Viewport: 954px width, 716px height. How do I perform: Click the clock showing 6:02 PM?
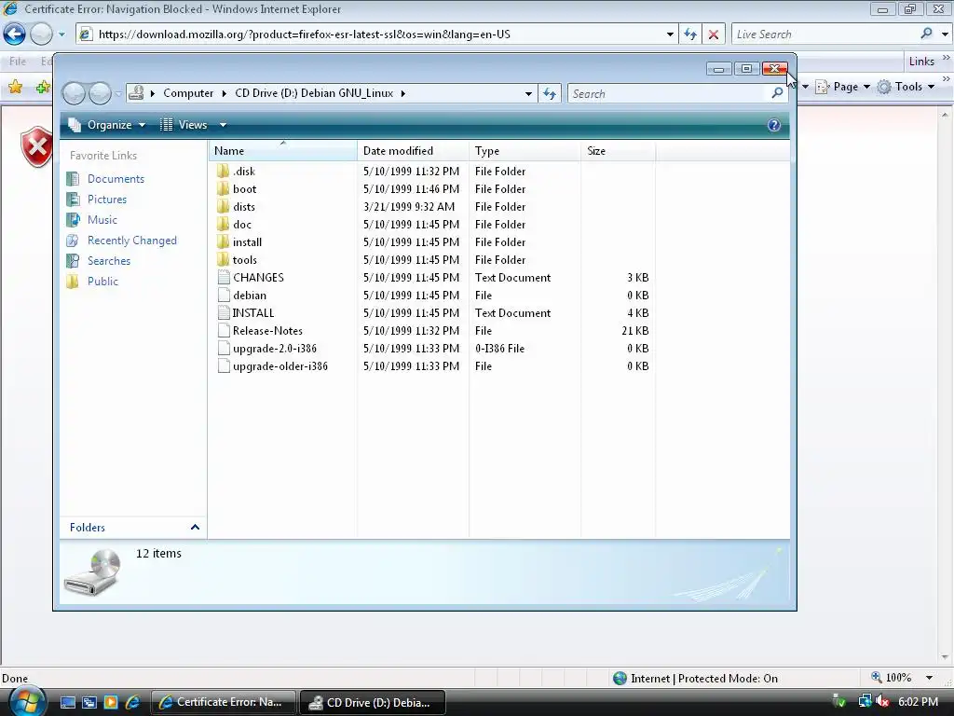[918, 702]
